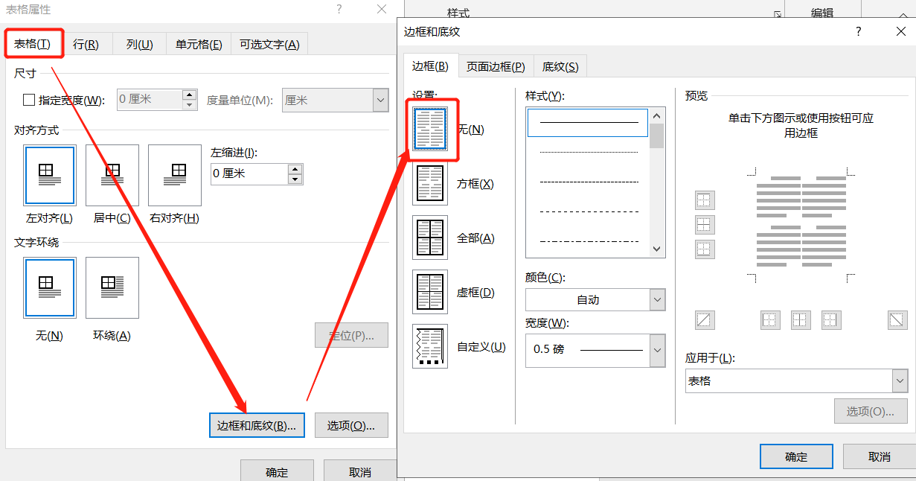
Task: Choose 右对齐 table alignment icon
Action: (x=175, y=175)
